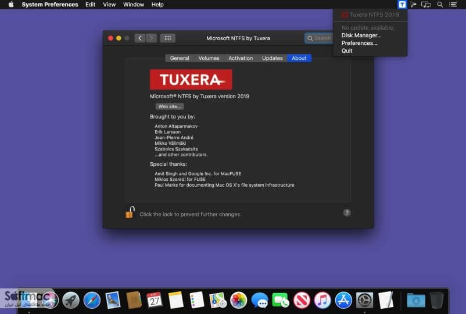
Task: Click the Spotlight search icon in menu bar
Action: click(x=440, y=5)
